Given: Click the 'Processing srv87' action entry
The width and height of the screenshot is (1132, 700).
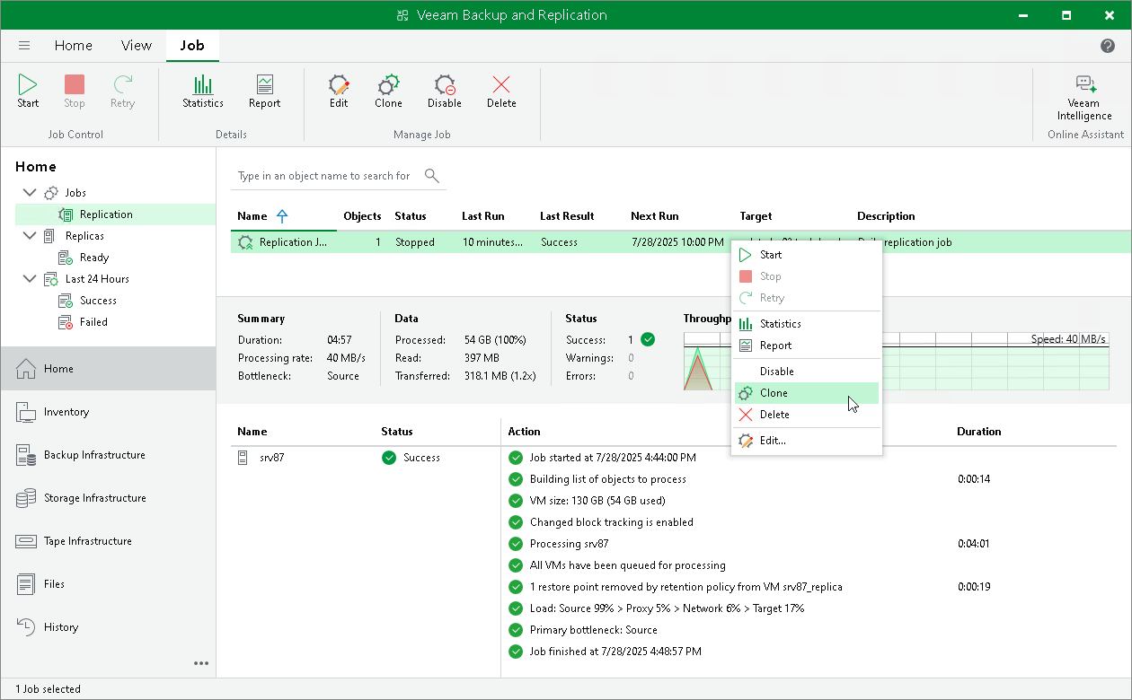Looking at the screenshot, I should tap(569, 544).
